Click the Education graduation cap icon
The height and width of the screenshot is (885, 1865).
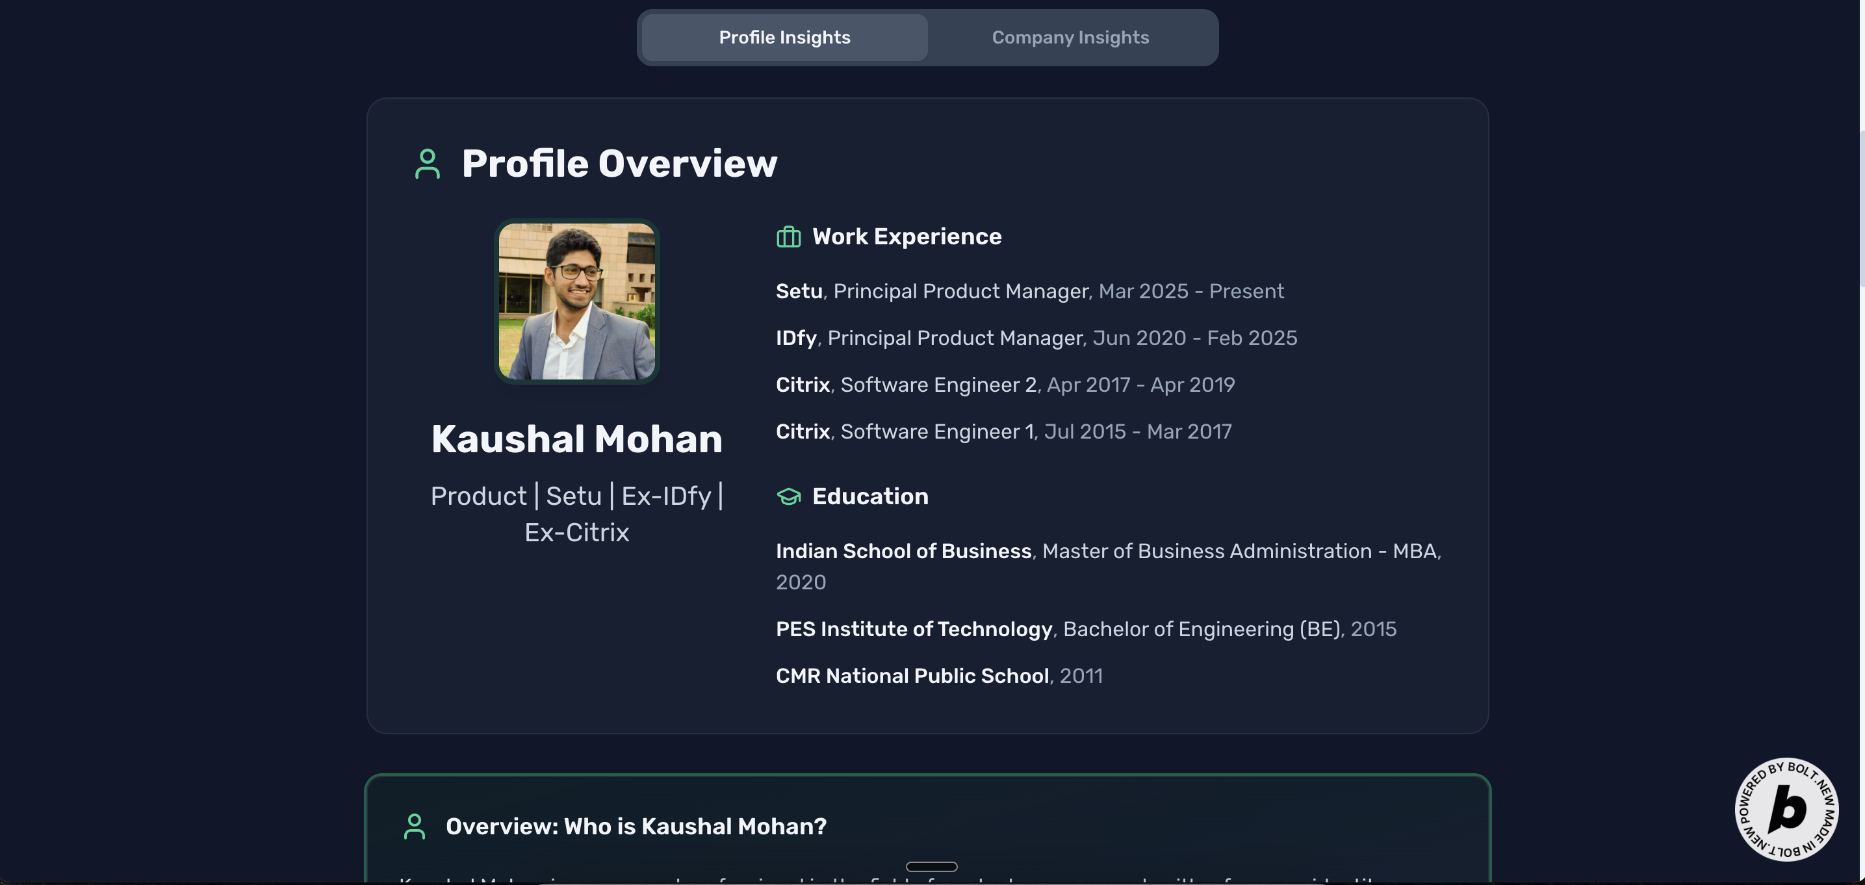[788, 497]
